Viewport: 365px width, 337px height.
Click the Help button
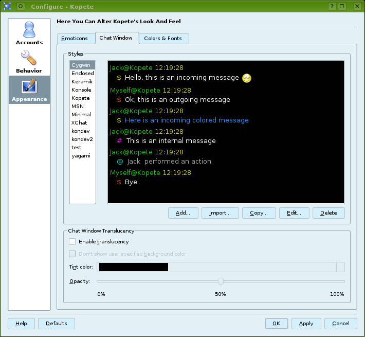(x=21, y=324)
